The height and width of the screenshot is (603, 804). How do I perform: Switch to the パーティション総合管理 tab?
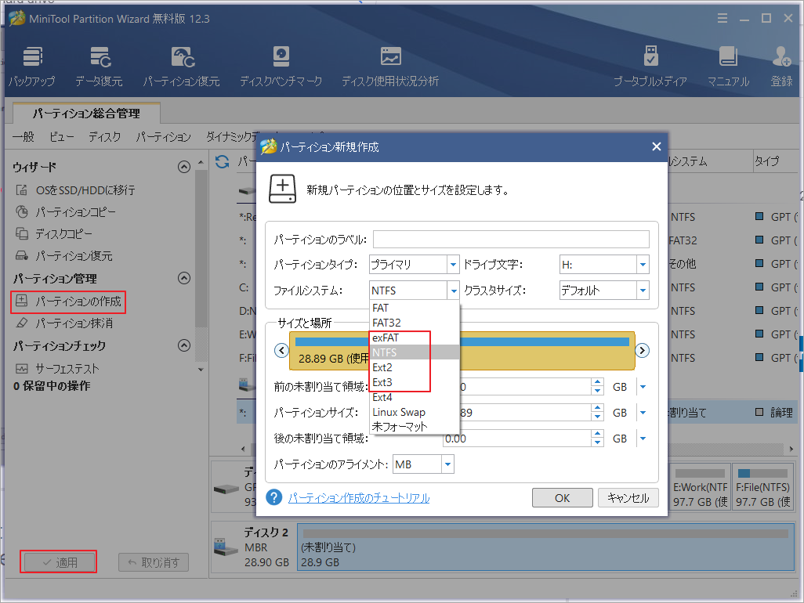click(x=86, y=113)
